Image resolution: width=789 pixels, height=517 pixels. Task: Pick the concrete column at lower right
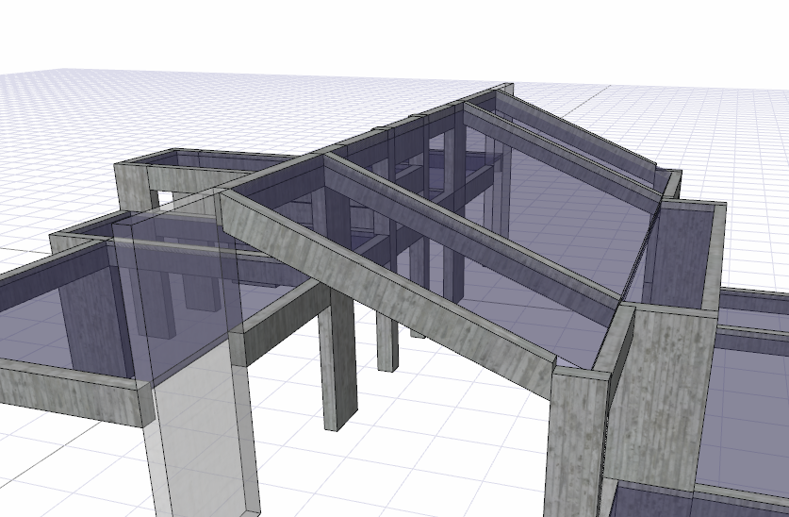coord(573,443)
